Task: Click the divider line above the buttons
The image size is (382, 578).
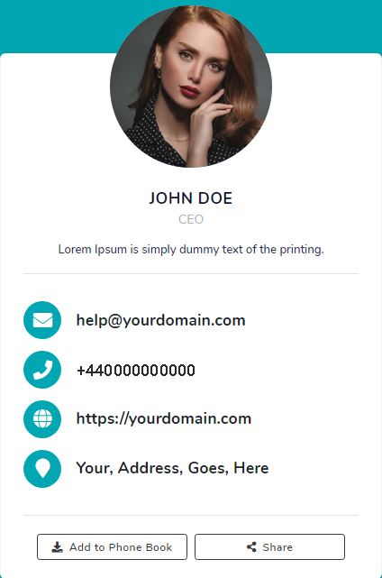Action: (x=191, y=516)
